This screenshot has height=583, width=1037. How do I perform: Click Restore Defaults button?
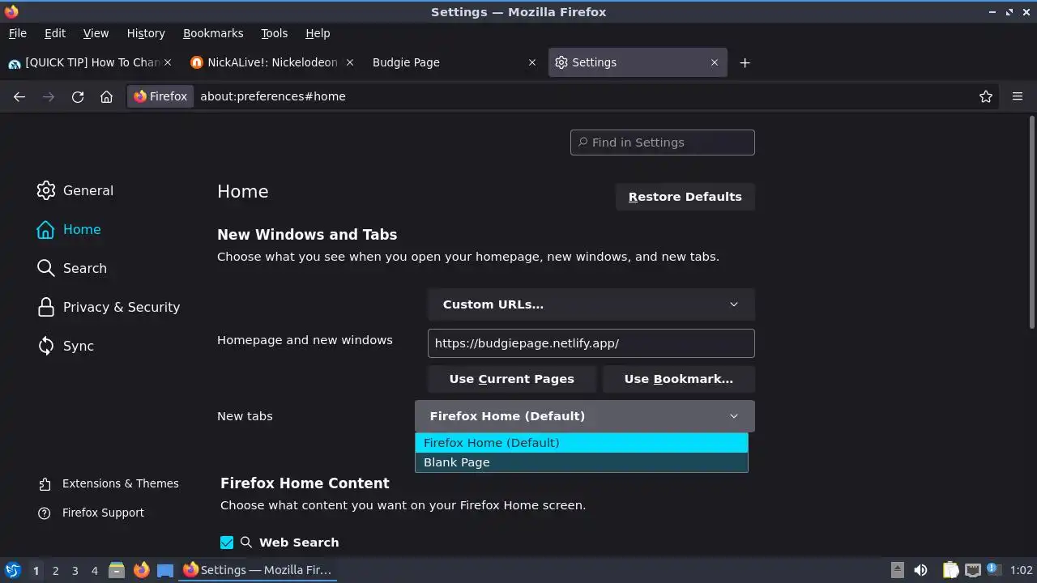coord(685,197)
